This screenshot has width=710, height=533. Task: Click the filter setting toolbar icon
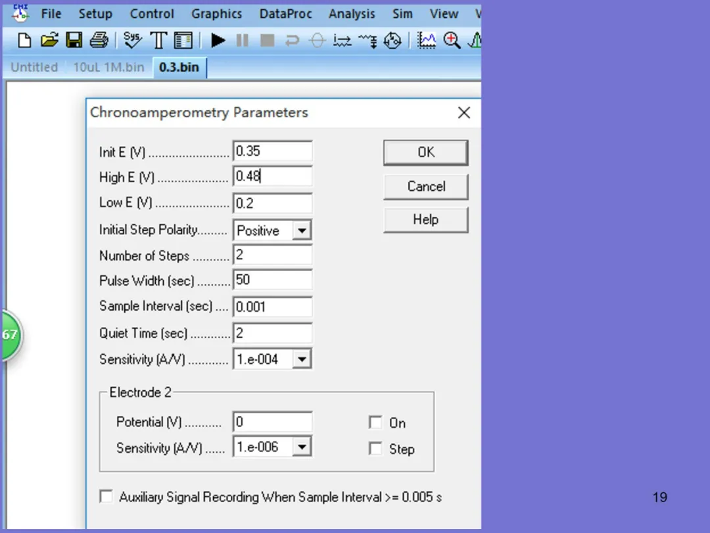[367, 41]
